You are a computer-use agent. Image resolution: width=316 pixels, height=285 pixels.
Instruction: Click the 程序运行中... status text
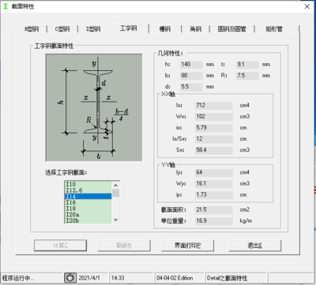coord(18,278)
